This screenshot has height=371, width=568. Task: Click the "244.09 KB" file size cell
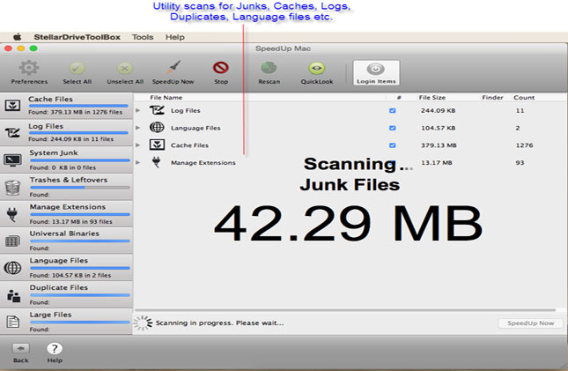[438, 111]
